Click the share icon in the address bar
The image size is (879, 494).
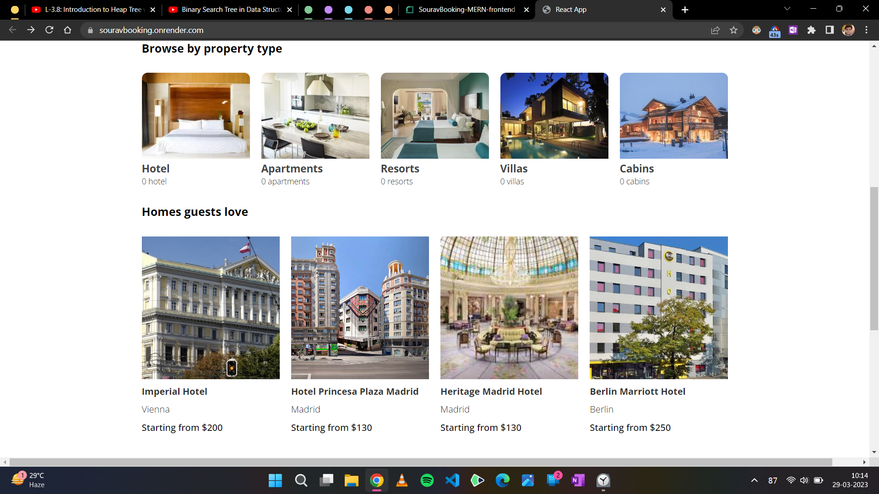715,30
